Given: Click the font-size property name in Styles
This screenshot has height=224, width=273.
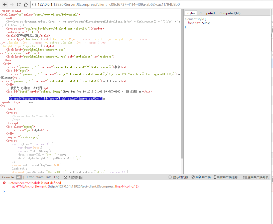Looking at the screenshot, I should (x=194, y=23).
